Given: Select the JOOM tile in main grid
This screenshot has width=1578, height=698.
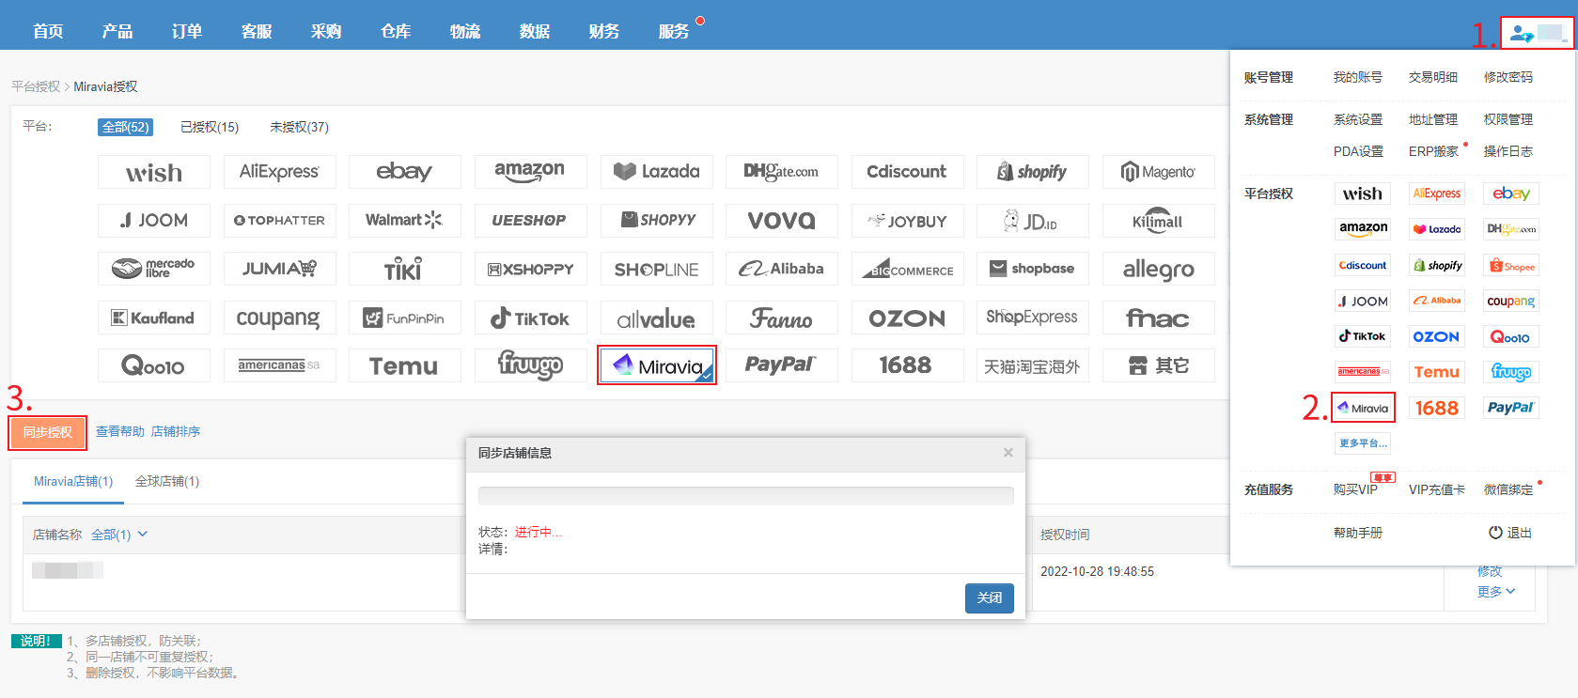Looking at the screenshot, I should [154, 221].
